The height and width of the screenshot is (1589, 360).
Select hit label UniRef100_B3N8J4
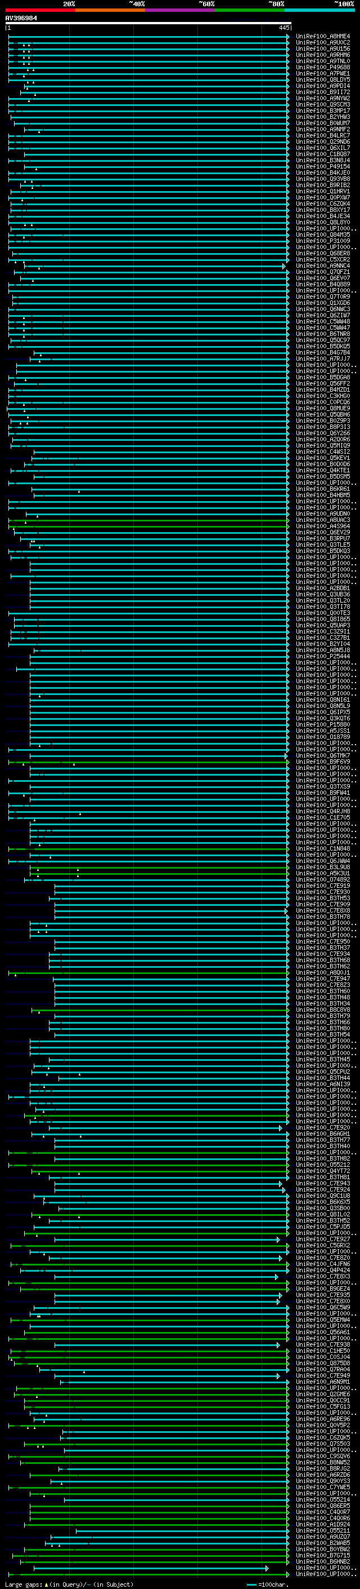pyautogui.click(x=323, y=161)
